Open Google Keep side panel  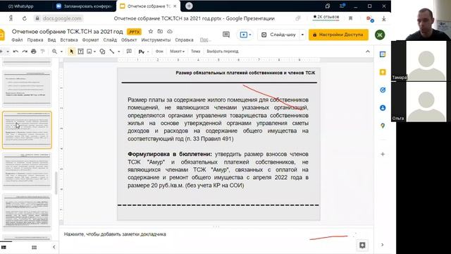click(383, 72)
